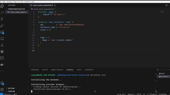Open the View menu

[15, 2]
